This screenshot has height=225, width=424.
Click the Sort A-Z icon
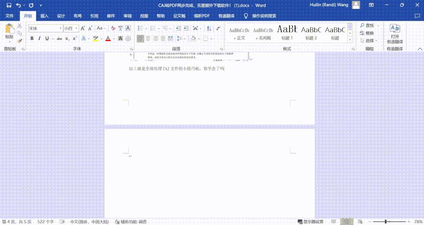pos(209,28)
